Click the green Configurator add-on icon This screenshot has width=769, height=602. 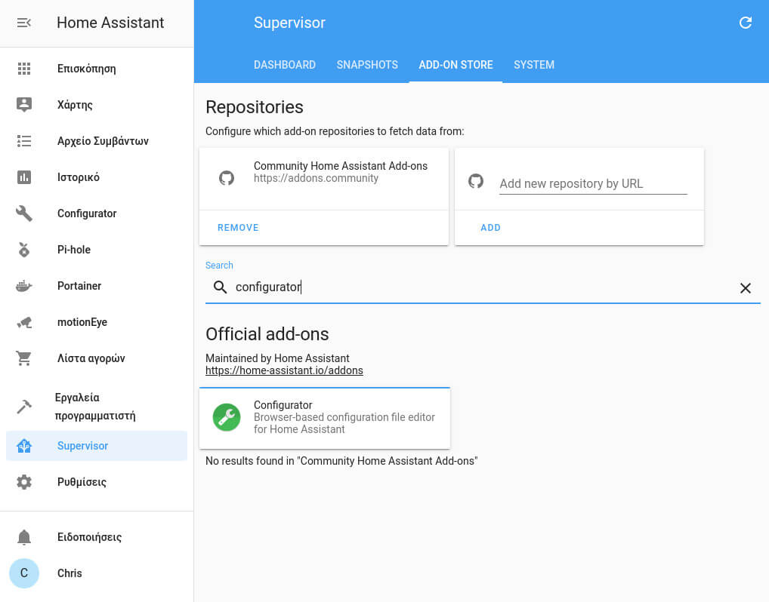(x=227, y=417)
